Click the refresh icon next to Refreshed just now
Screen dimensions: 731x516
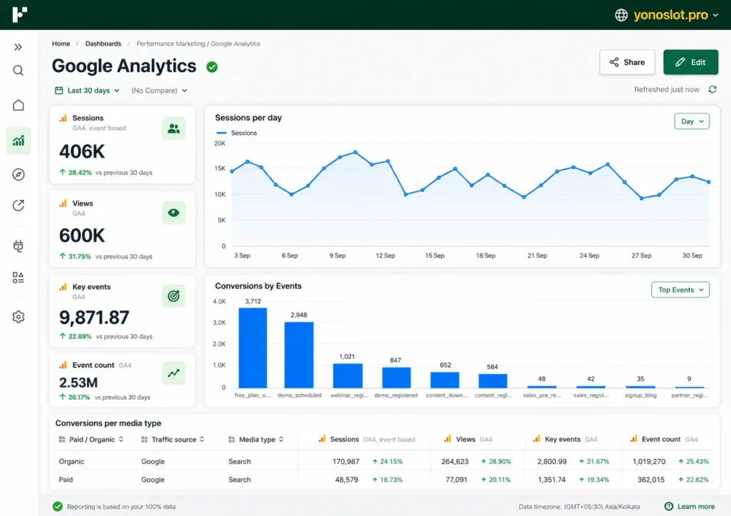click(712, 89)
